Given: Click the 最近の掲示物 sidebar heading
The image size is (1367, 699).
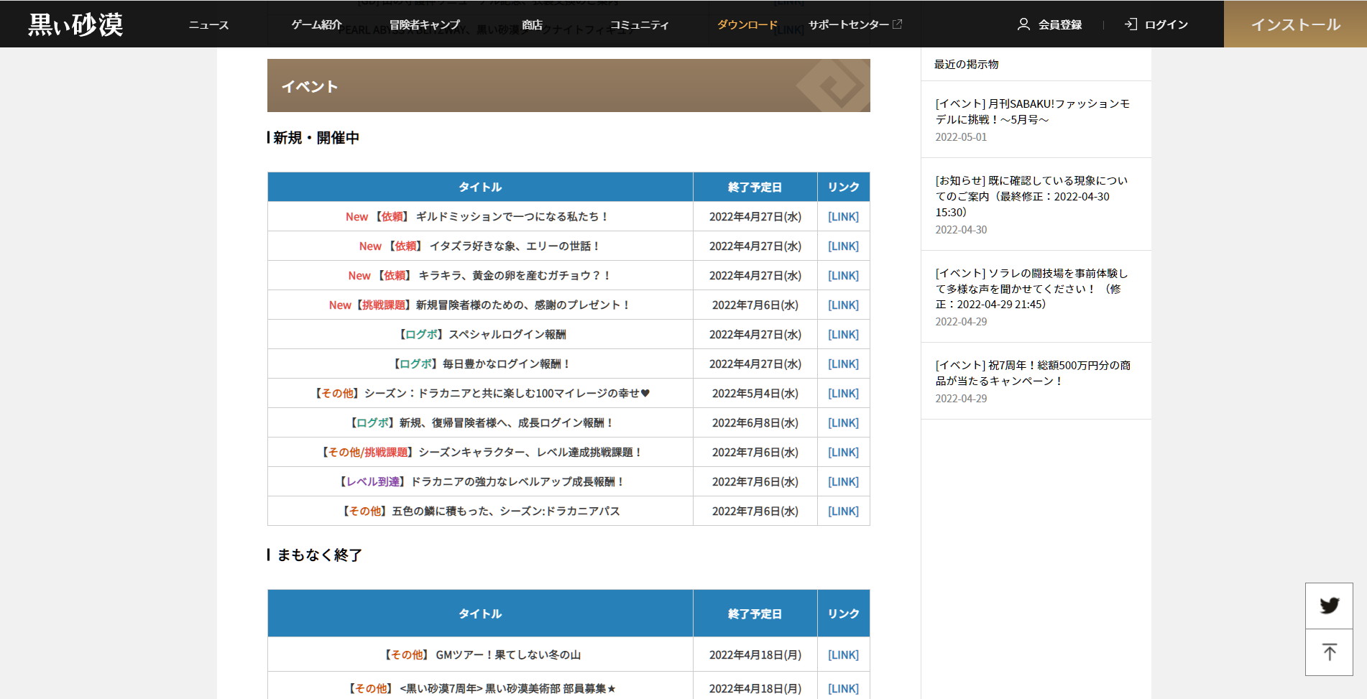Looking at the screenshot, I should pyautogui.click(x=966, y=64).
